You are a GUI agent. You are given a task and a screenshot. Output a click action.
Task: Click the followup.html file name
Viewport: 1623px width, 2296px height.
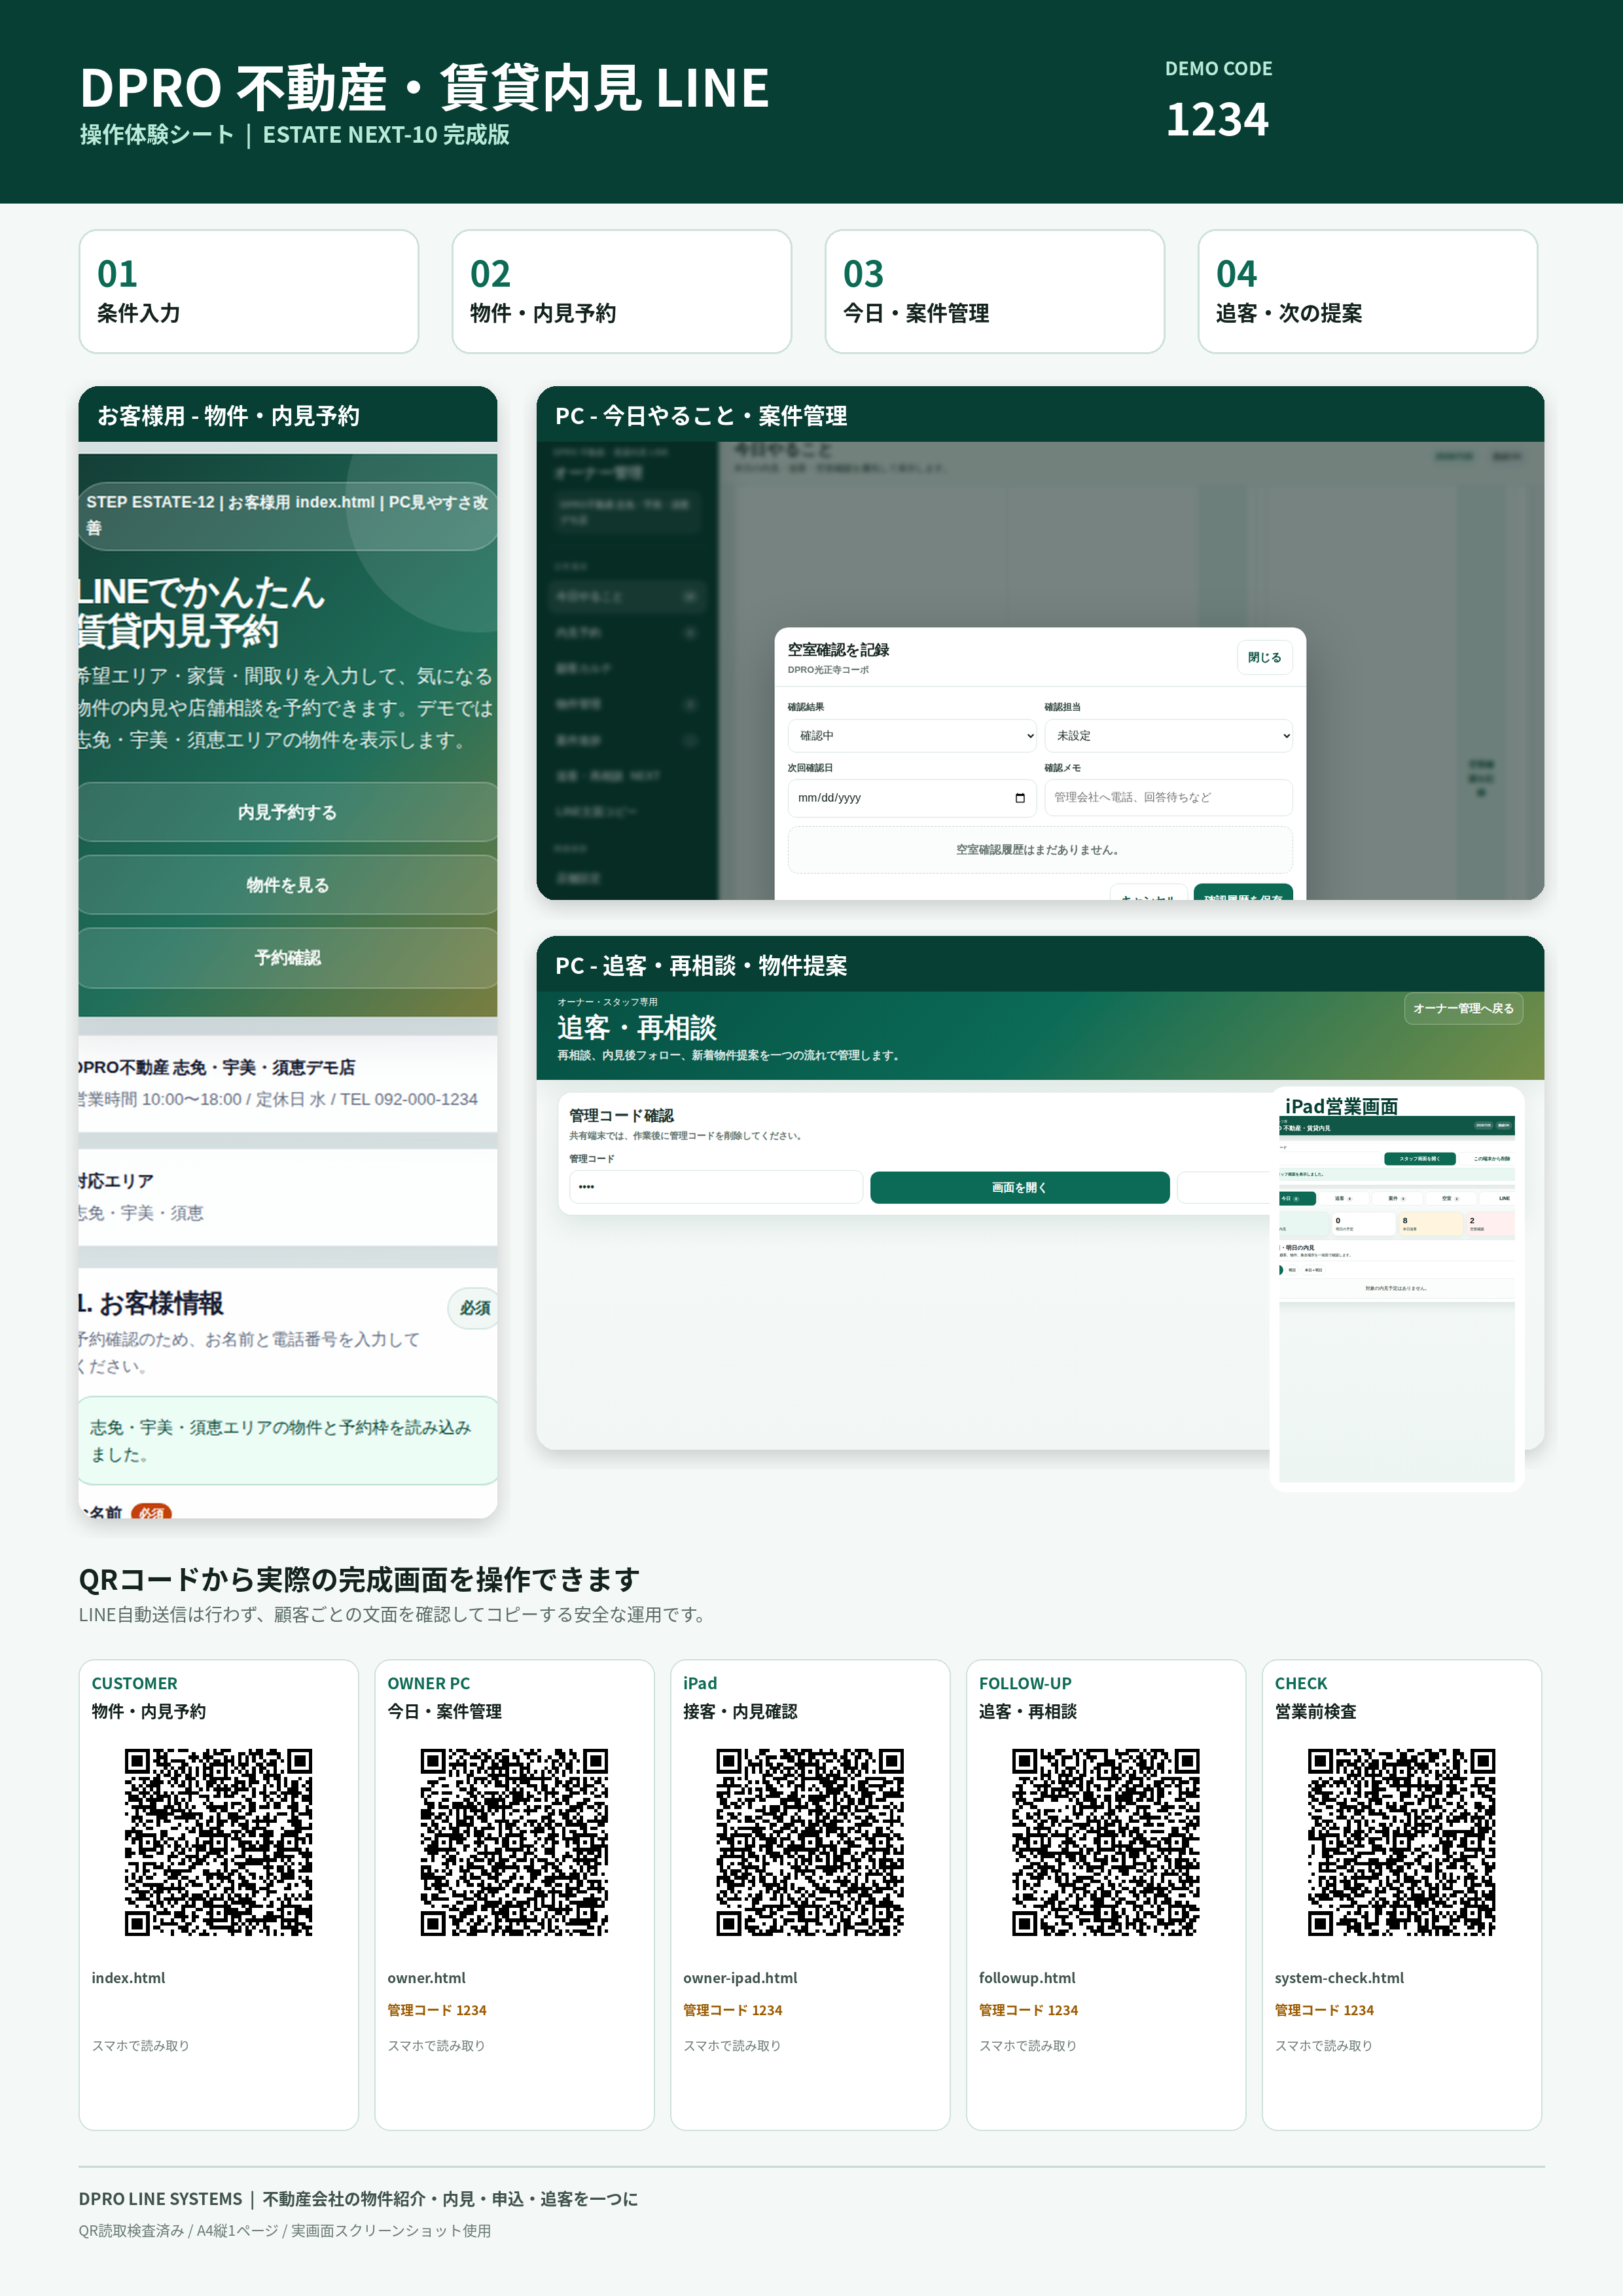1027,1978
